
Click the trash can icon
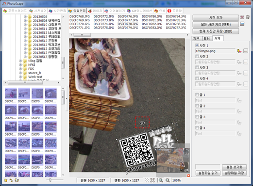(x=248, y=17)
